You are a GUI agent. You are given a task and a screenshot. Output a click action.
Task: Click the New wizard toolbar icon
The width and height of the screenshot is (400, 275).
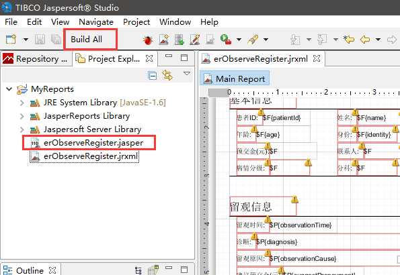tap(11, 40)
